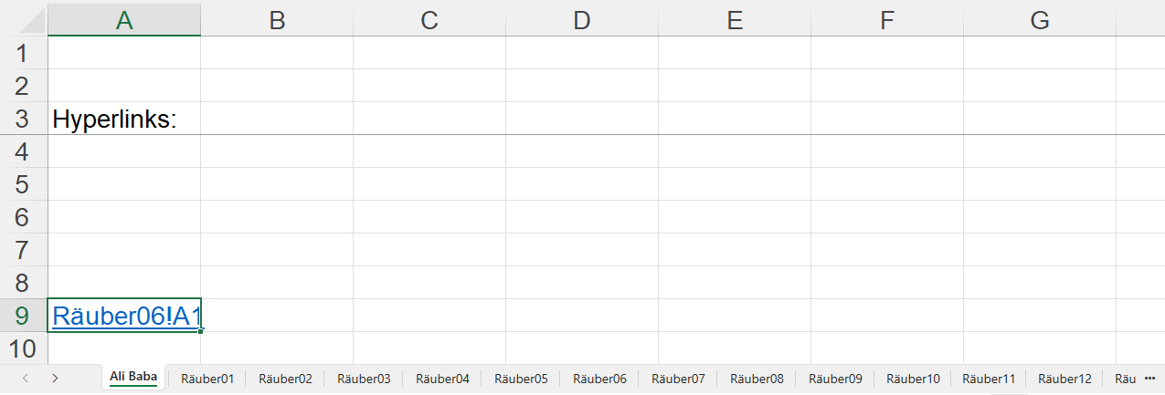The image size is (1165, 395).
Task: Click the partially visible Räu sheet tab
Action: tap(1125, 378)
